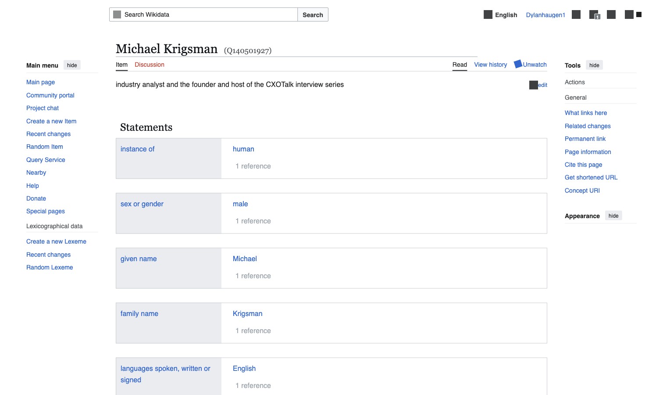Open the human value link

click(243, 149)
